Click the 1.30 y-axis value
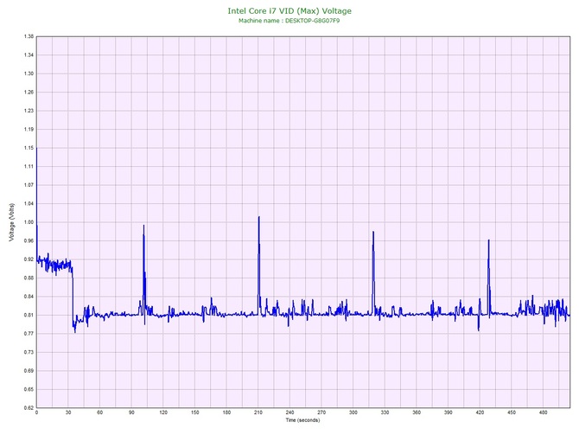579x435 pixels. (29, 74)
